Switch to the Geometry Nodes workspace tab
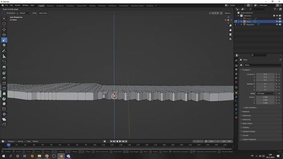 pos(137,6)
